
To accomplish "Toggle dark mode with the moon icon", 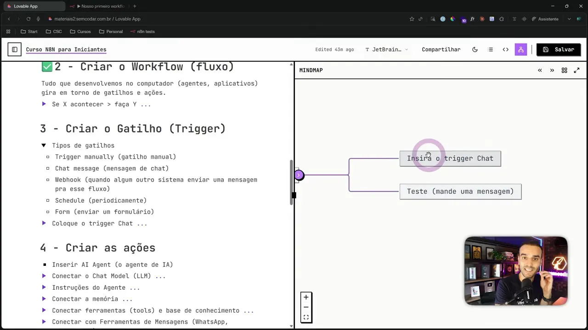I will pyautogui.click(x=475, y=49).
